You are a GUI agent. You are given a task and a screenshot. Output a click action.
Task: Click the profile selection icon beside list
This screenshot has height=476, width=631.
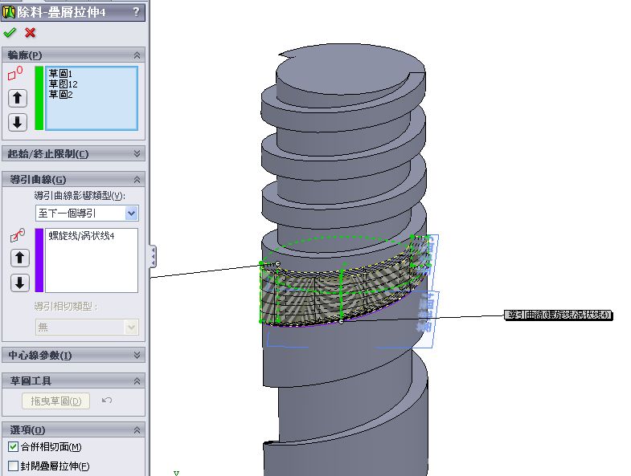[15, 74]
